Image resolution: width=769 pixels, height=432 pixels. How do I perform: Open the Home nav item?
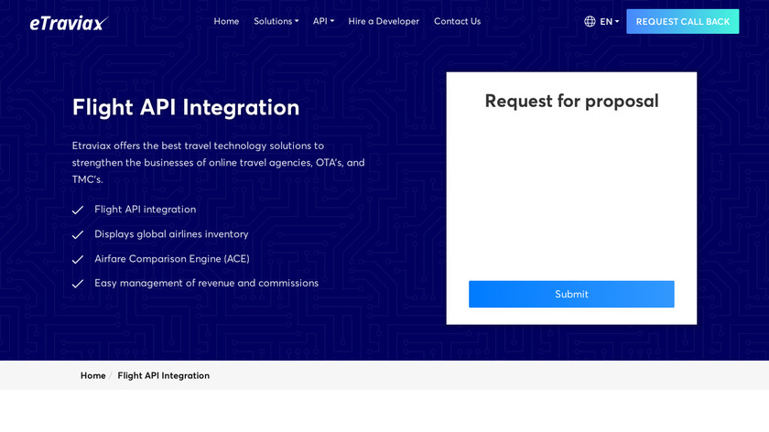(x=226, y=21)
